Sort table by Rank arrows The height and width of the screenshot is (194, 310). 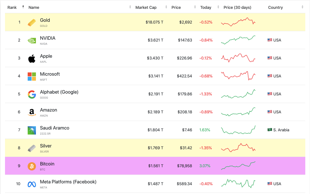point(23,7)
